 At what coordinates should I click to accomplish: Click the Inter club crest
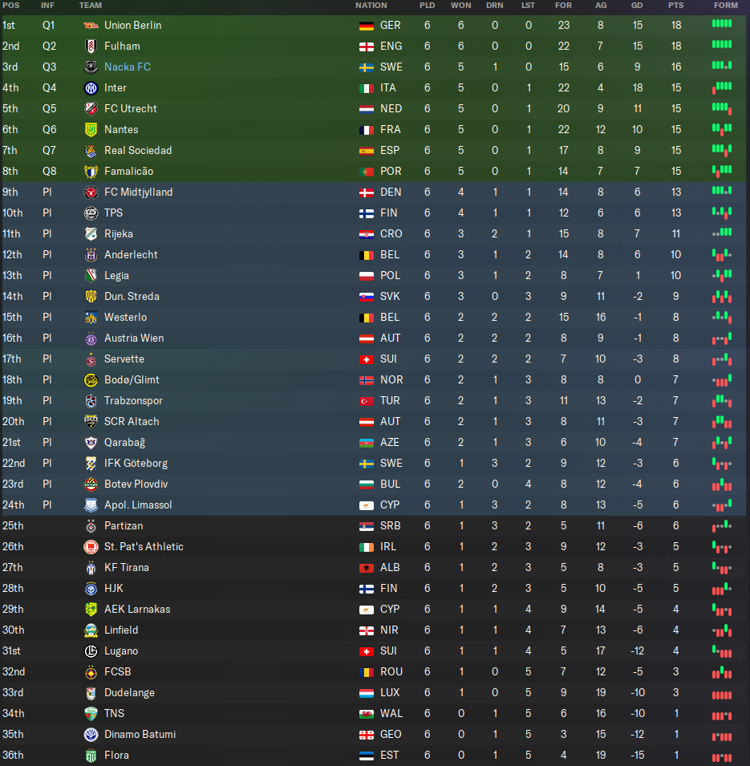coord(91,87)
